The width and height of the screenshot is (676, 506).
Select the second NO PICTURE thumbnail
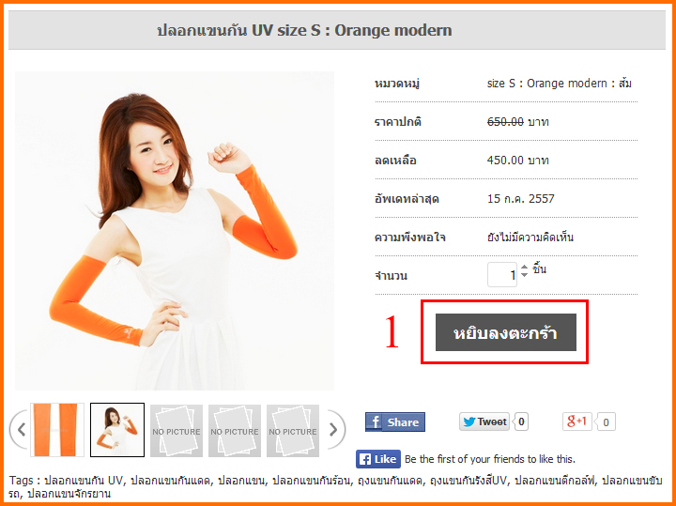(x=235, y=431)
